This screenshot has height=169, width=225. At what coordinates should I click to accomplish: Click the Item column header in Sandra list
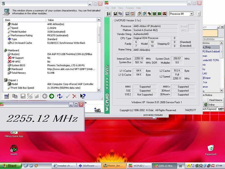tap(24, 20)
